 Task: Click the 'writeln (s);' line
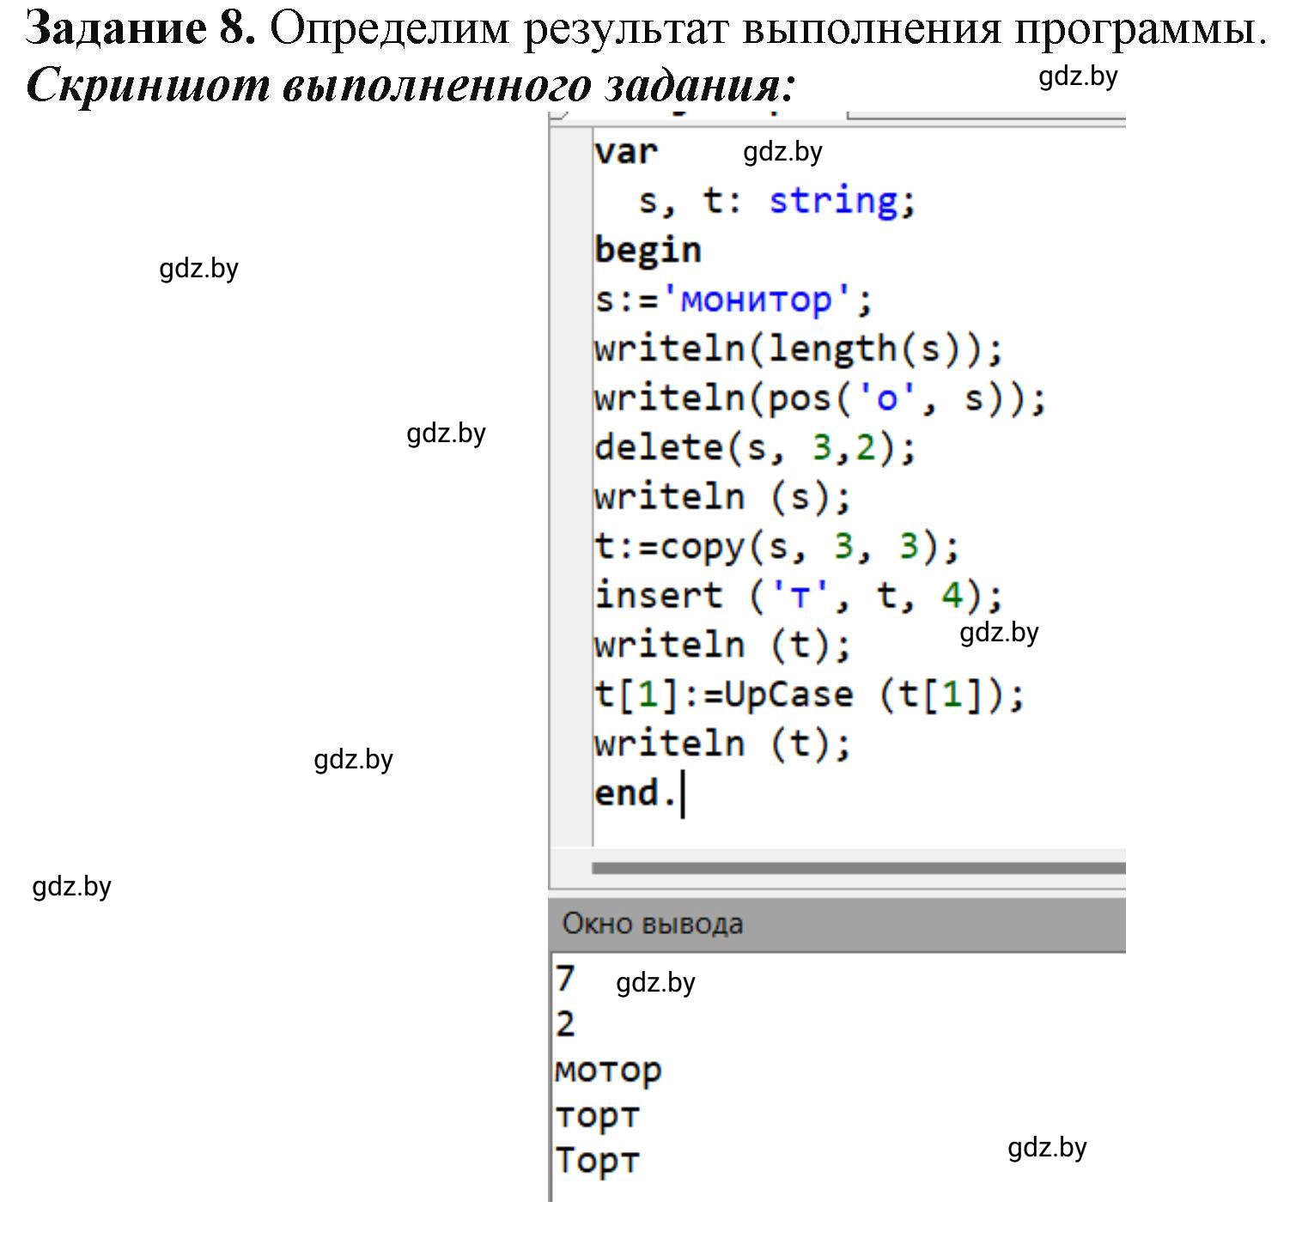723,496
